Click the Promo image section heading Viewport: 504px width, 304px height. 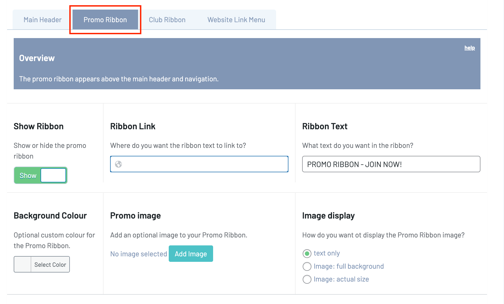(135, 216)
